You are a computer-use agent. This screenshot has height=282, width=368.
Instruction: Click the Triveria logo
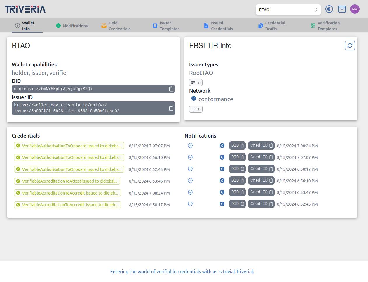point(25,9)
